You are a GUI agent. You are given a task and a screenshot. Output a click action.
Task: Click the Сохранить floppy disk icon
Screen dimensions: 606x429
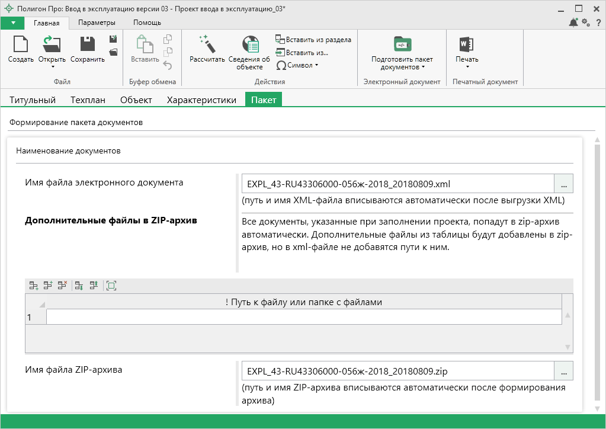[x=87, y=45]
